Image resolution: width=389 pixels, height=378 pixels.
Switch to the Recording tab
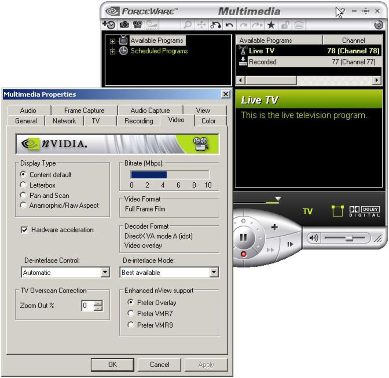[x=139, y=121]
